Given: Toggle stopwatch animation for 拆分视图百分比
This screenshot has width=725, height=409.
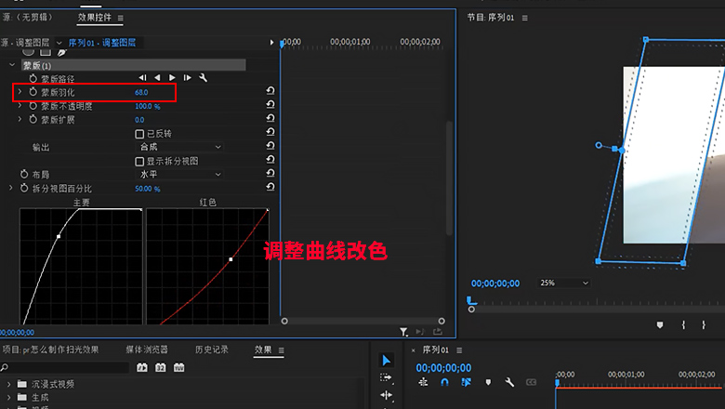Looking at the screenshot, I should (x=24, y=188).
